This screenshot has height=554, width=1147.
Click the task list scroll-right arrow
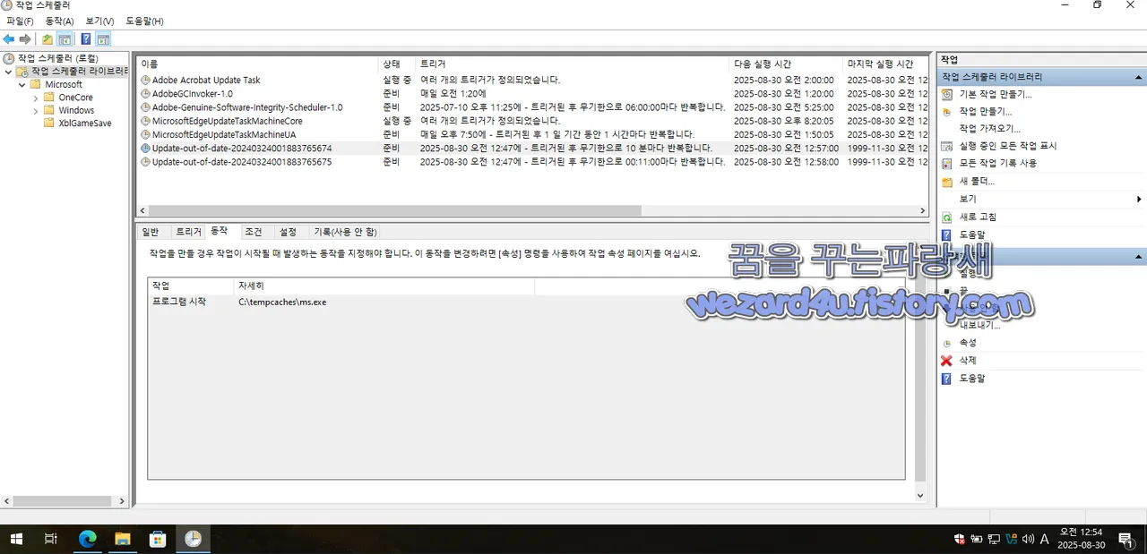(x=923, y=211)
